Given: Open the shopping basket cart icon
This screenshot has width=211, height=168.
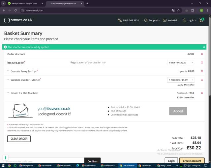Looking at the screenshot, I should pos(201,20).
